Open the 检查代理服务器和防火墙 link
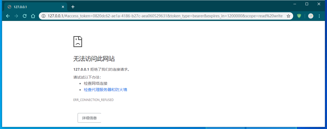Image resolution: width=327 pixels, height=129 pixels. pos(105,89)
